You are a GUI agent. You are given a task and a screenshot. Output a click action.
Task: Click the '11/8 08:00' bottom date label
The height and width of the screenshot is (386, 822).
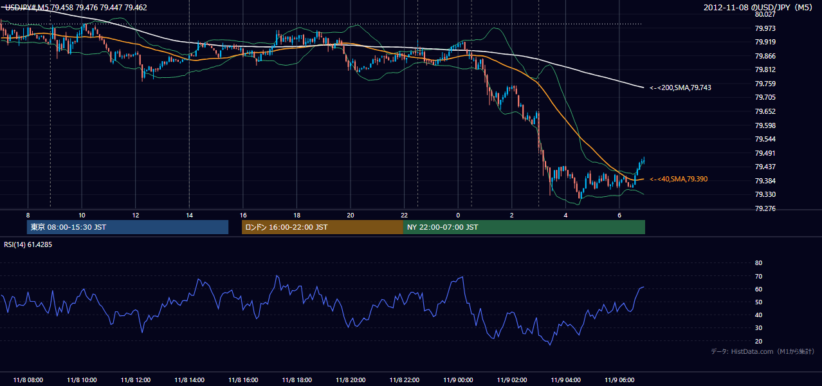point(28,380)
